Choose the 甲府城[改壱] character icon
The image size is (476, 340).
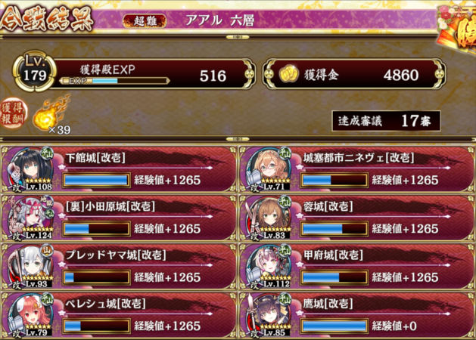269,267
